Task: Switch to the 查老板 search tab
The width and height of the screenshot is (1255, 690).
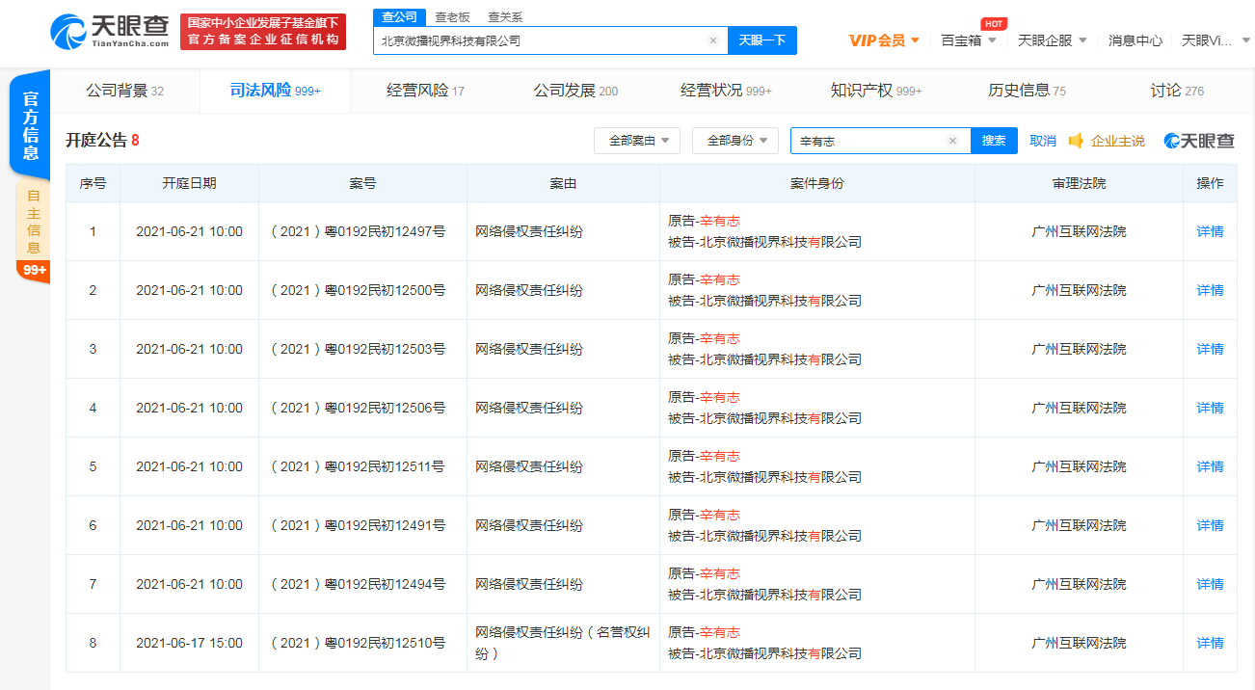Action: pyautogui.click(x=451, y=16)
